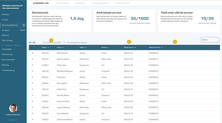
Task: Open Midland in sidebar
Action: tap(5, 35)
